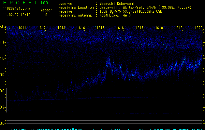Click the 1611 time marker
Image resolution: width=205 pixels, height=130 pixels.
click(x=22, y=28)
